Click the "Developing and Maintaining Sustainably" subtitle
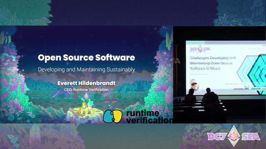 click(x=86, y=70)
